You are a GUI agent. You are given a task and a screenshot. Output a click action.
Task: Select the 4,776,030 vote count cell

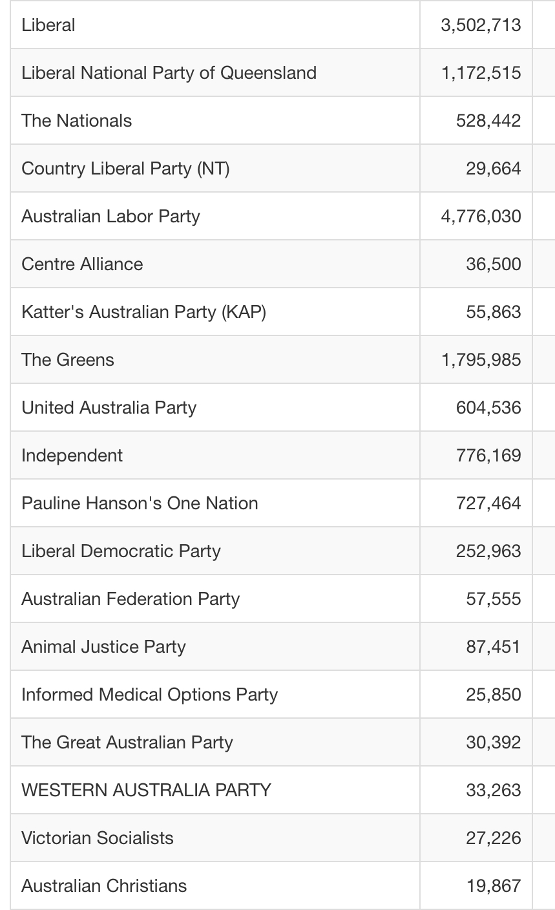(x=476, y=216)
